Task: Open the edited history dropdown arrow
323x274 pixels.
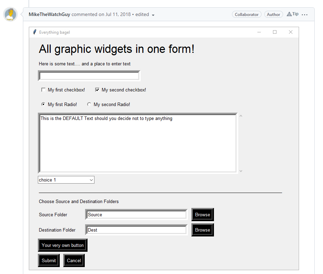Action: [x=153, y=15]
